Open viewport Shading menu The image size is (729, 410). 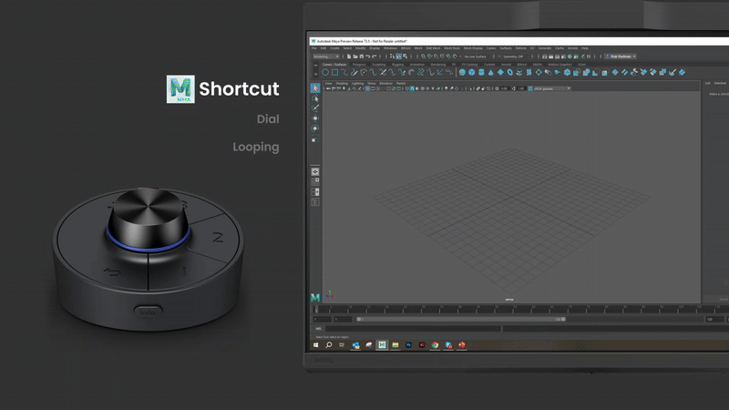pyautogui.click(x=342, y=83)
